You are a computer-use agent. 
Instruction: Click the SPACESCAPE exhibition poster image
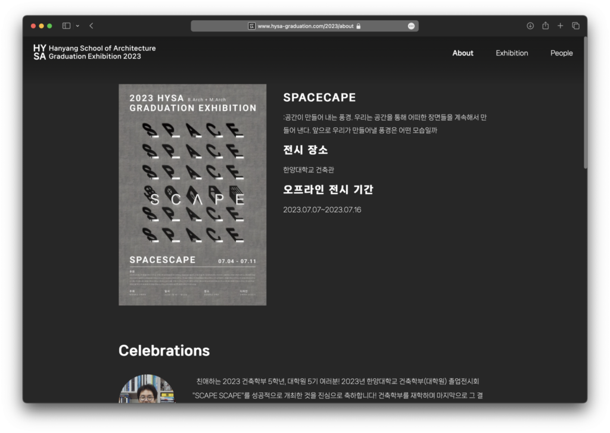coord(192,194)
